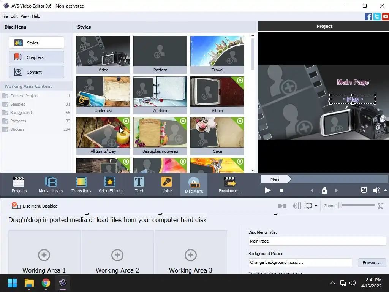This screenshot has height=292, width=389.
Task: Open the Edit menu
Action: tap(14, 16)
